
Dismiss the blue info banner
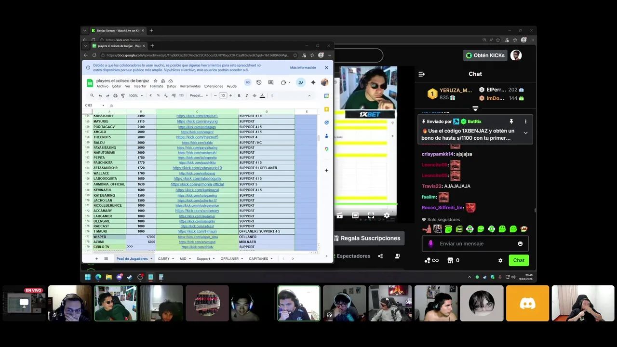[326, 67]
